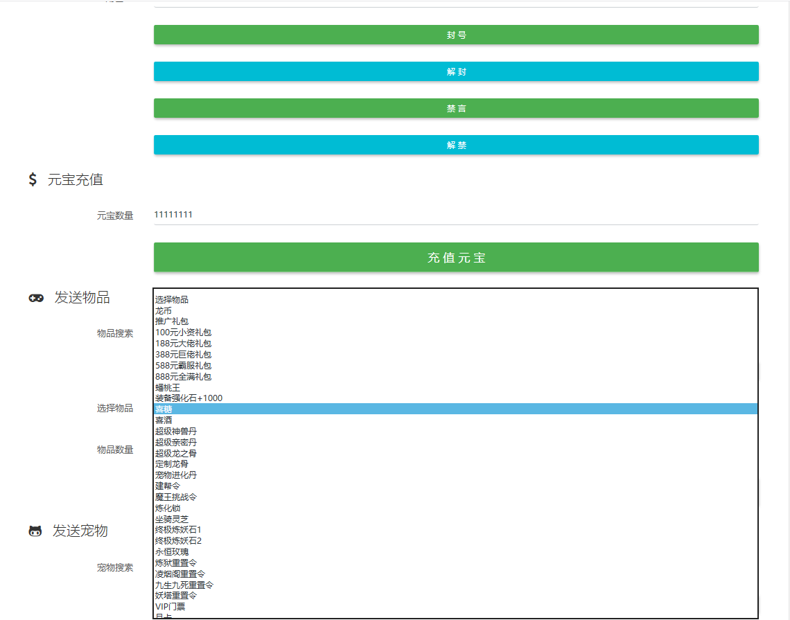The width and height of the screenshot is (790, 620).
Task: Select the 选择物品 placeholder option
Action: point(172,300)
